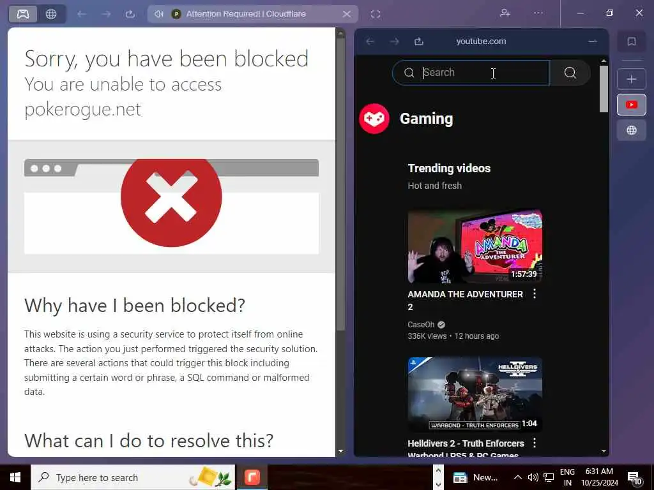Viewport: 654px width, 490px height.
Task: Open the network tray icon
Action: (549, 477)
